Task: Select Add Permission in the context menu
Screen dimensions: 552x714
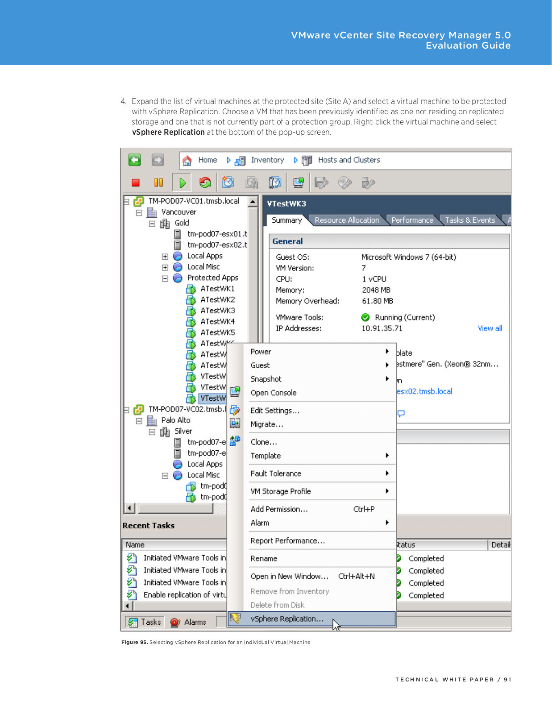Action: (x=311, y=510)
